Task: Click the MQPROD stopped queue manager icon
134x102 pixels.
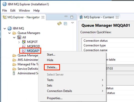Action: pyautogui.click(x=24, y=46)
